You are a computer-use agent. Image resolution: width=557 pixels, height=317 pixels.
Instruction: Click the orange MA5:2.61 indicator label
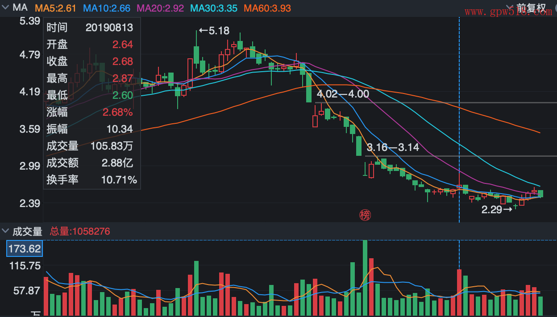(55, 8)
